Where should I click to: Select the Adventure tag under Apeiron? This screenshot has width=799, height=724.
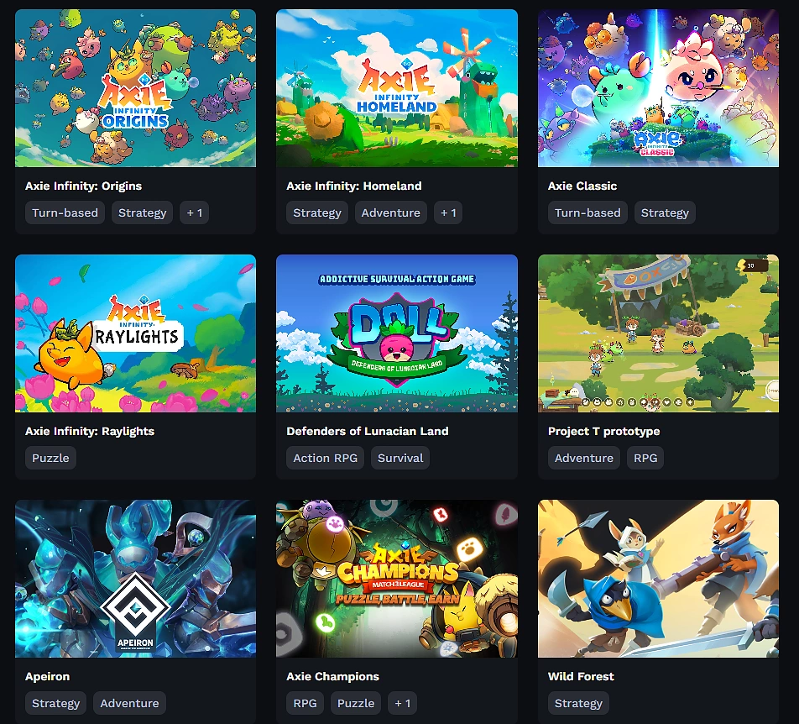click(x=129, y=703)
